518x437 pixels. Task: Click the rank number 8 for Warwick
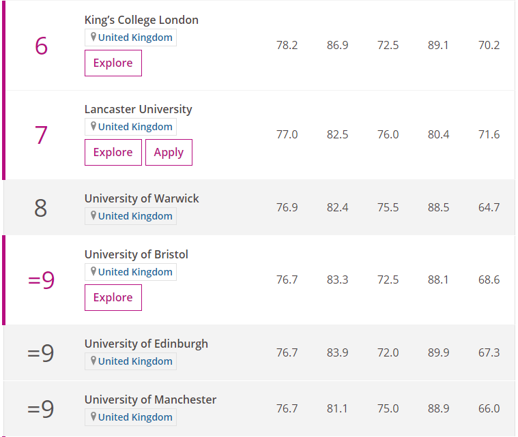(x=41, y=208)
